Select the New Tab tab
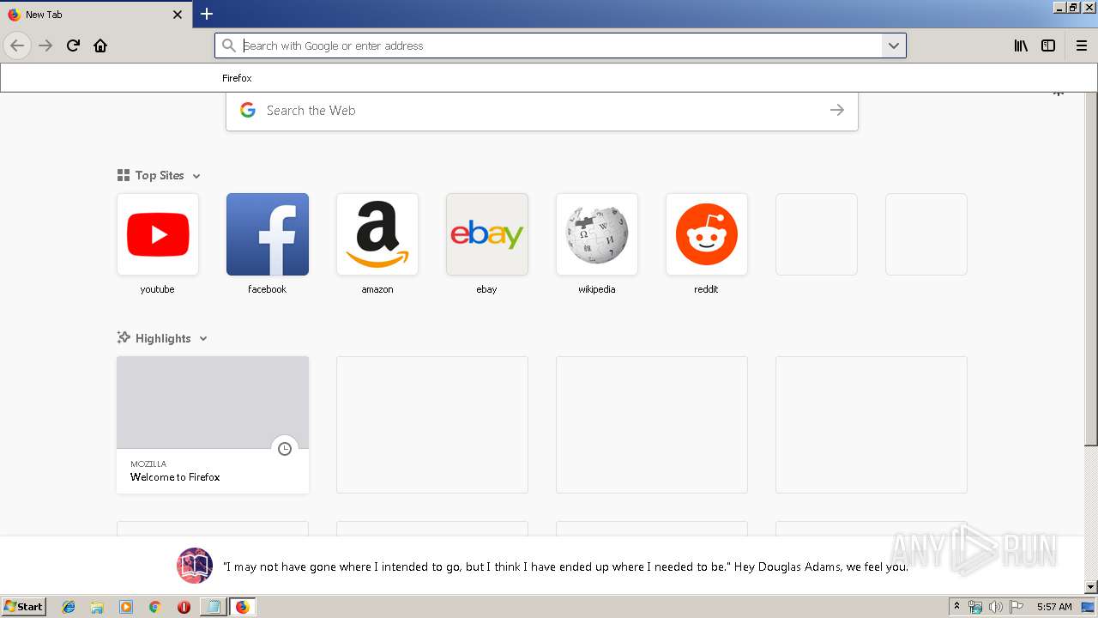The height and width of the screenshot is (618, 1098). click(96, 15)
